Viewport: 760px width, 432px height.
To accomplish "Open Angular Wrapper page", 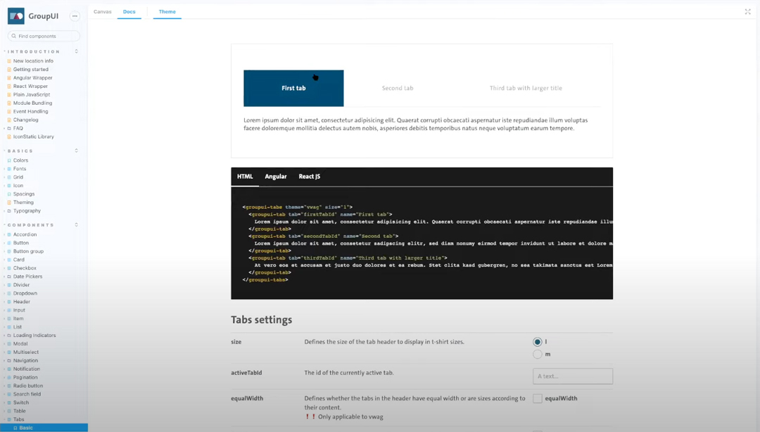I will coord(32,77).
